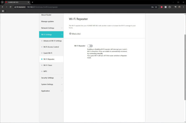
Task: Open the What's this? help link
Action: point(76,34)
